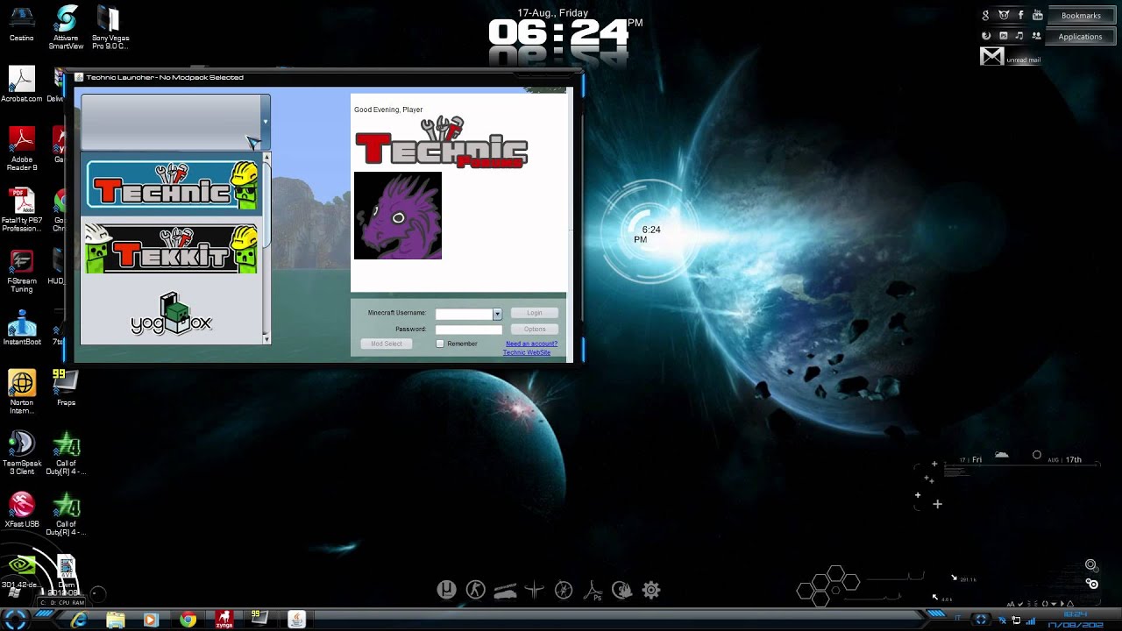
Task: Open the media player taskbar icon
Action: click(151, 620)
